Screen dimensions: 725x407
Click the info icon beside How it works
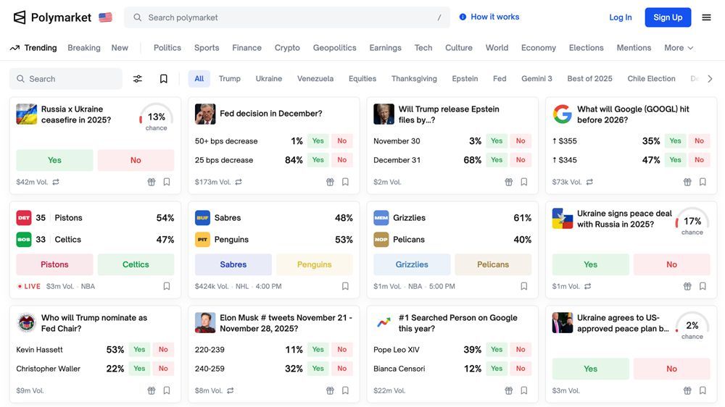tap(463, 17)
